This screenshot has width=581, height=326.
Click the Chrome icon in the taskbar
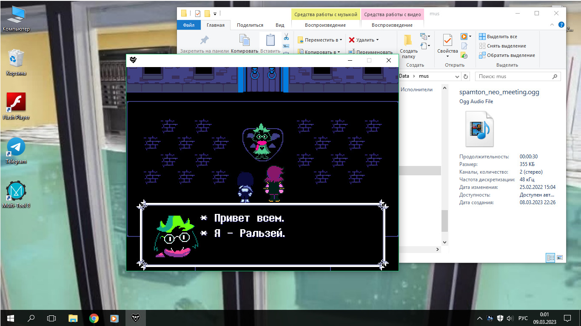[94, 318]
